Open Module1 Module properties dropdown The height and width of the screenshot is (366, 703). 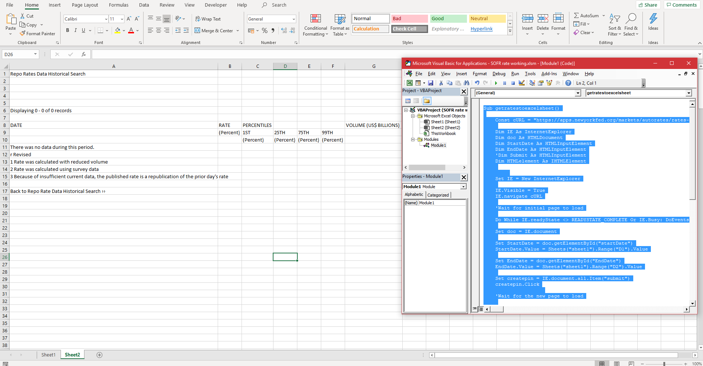pos(463,187)
